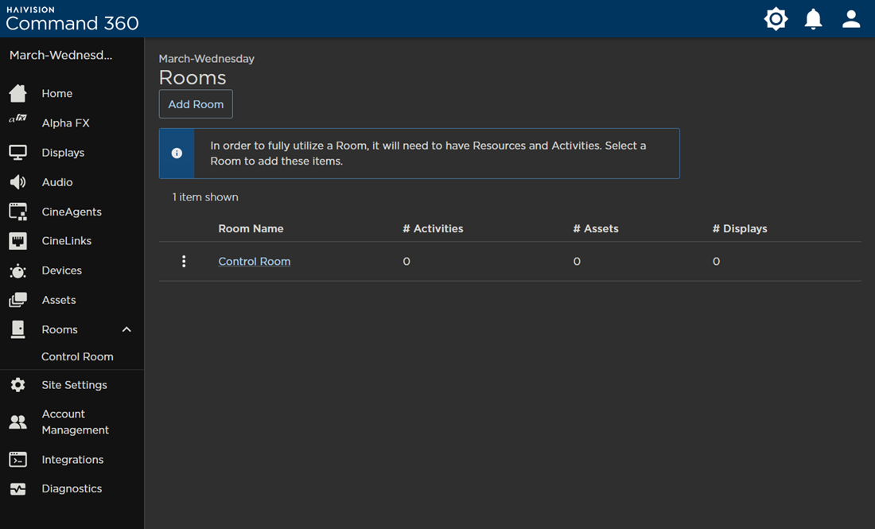Click the Diagnostics pulse icon
The image size is (875, 529).
click(x=17, y=488)
